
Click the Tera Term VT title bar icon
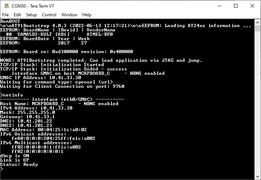[6, 6]
